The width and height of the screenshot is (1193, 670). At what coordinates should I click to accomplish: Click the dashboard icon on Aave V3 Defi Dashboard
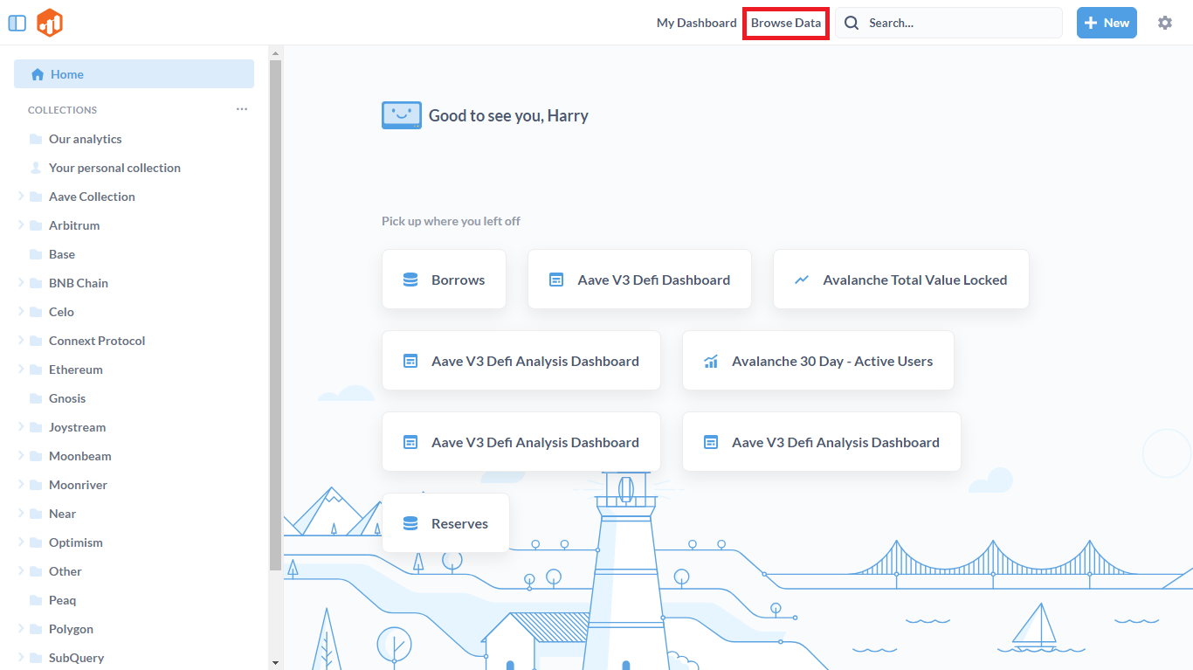tap(556, 280)
